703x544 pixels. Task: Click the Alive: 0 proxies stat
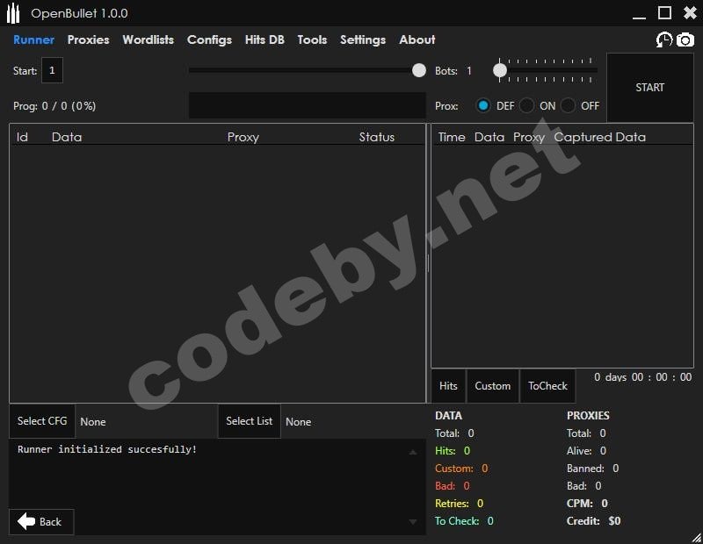[x=586, y=450]
